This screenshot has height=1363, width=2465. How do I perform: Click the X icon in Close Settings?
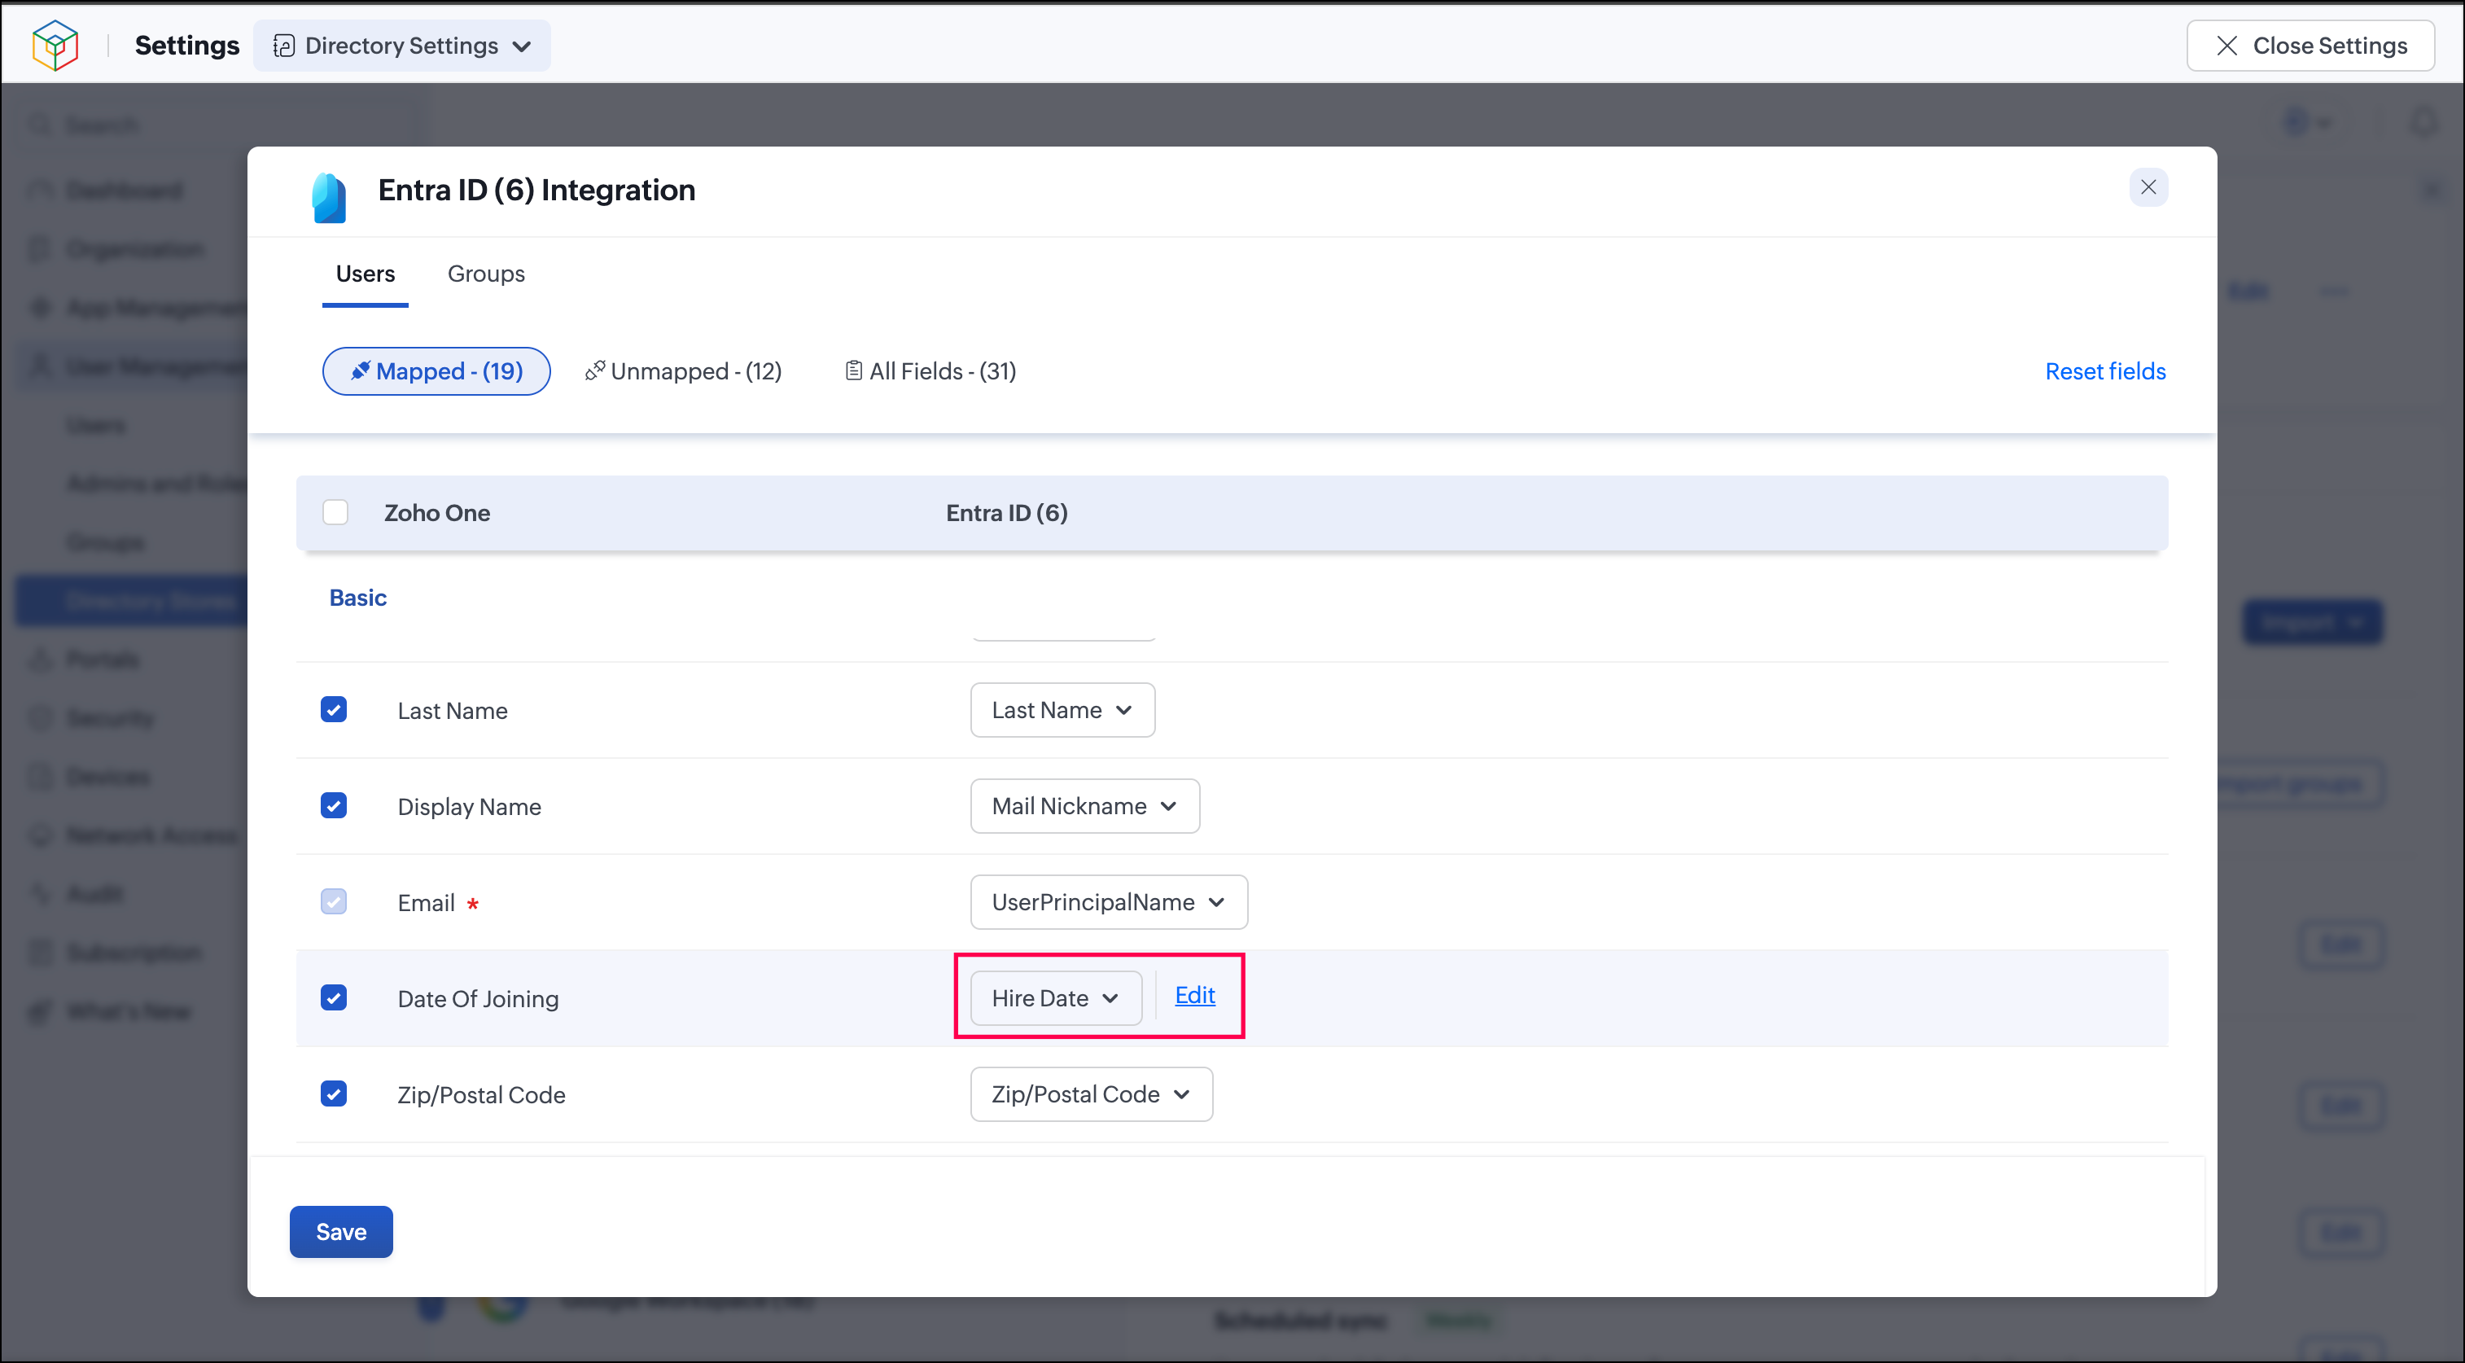[2226, 46]
